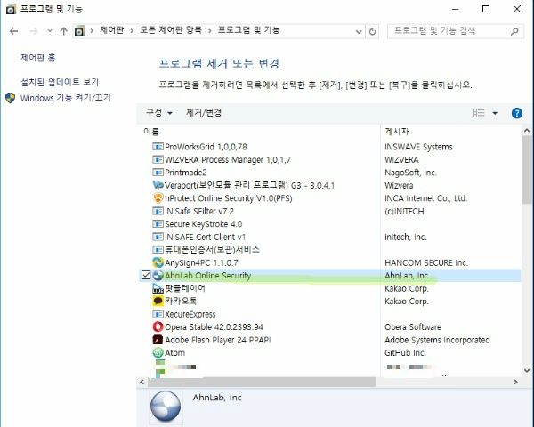Screen dimensions: 534x427
Task: Click the Secure KeyStroke 4.0 icon
Action: [158, 224]
